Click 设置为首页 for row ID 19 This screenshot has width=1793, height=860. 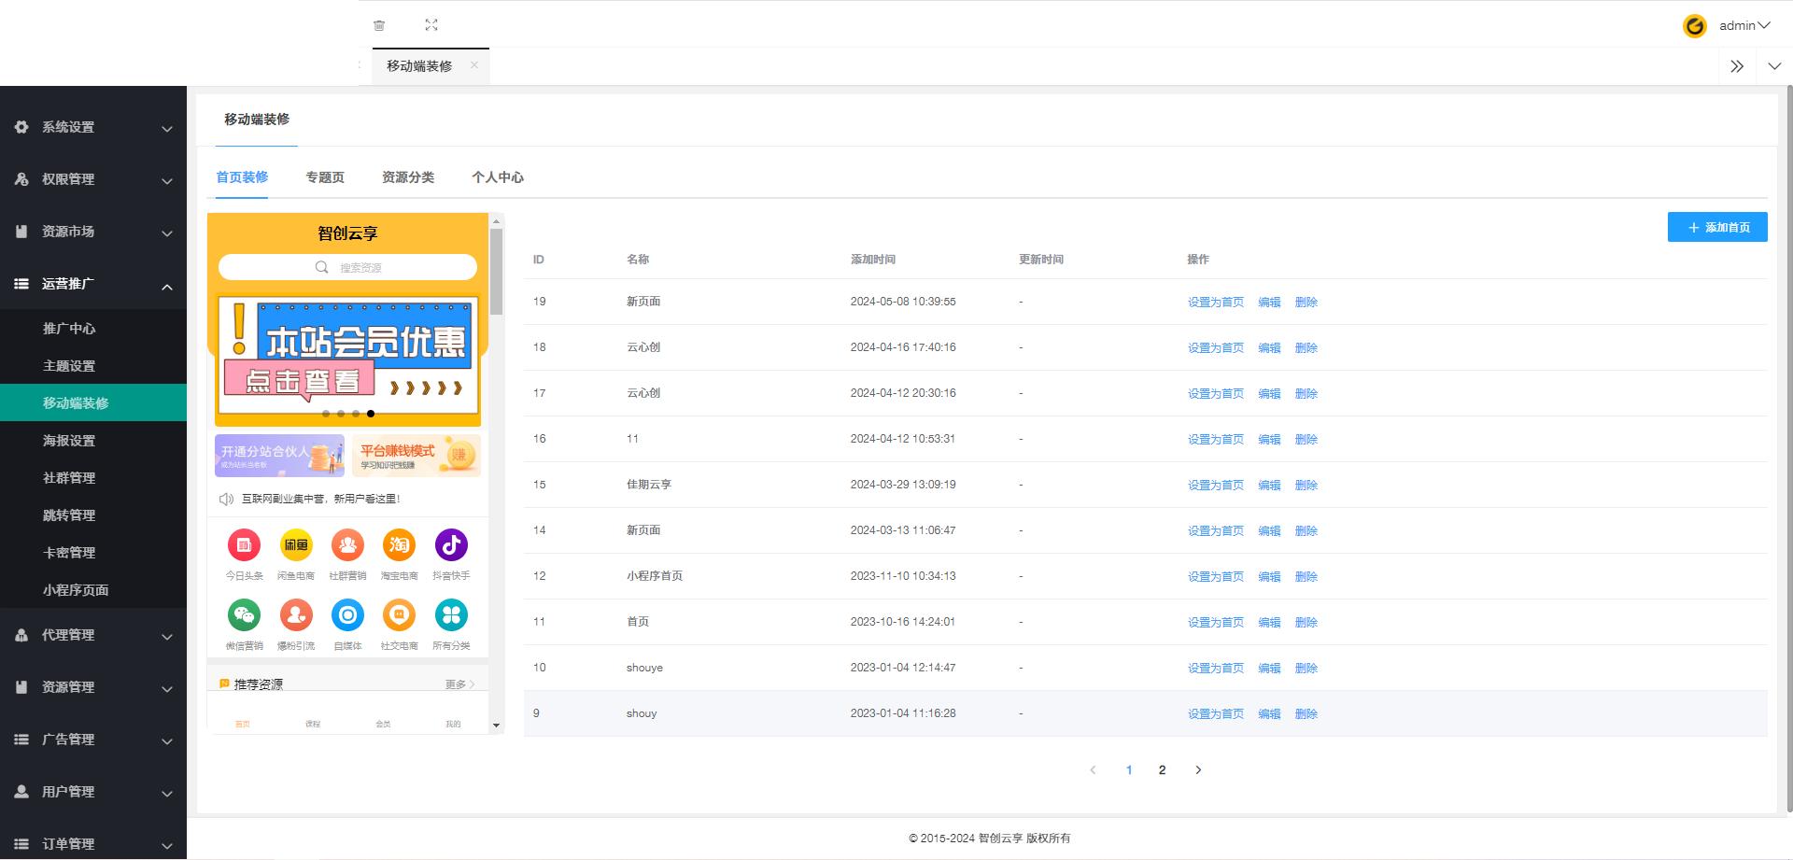tap(1215, 303)
